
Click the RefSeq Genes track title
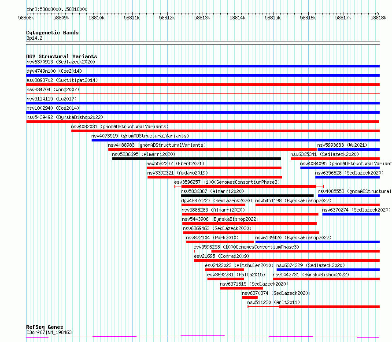pos(45,327)
